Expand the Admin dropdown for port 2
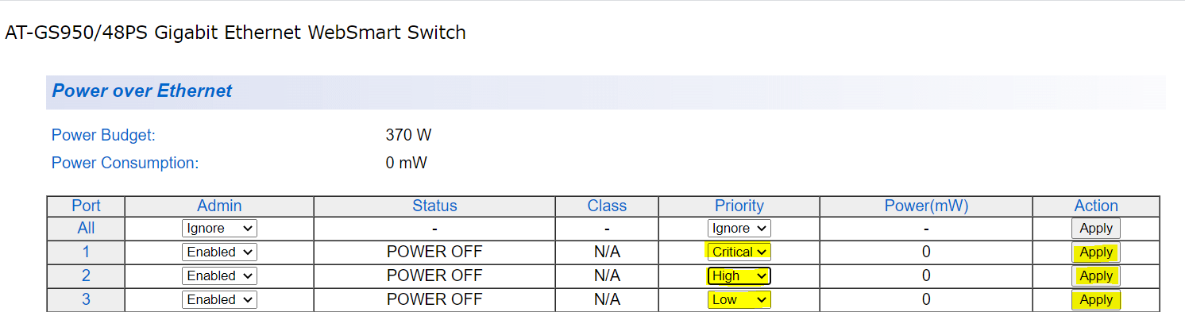The height and width of the screenshot is (312, 1185). click(x=219, y=276)
